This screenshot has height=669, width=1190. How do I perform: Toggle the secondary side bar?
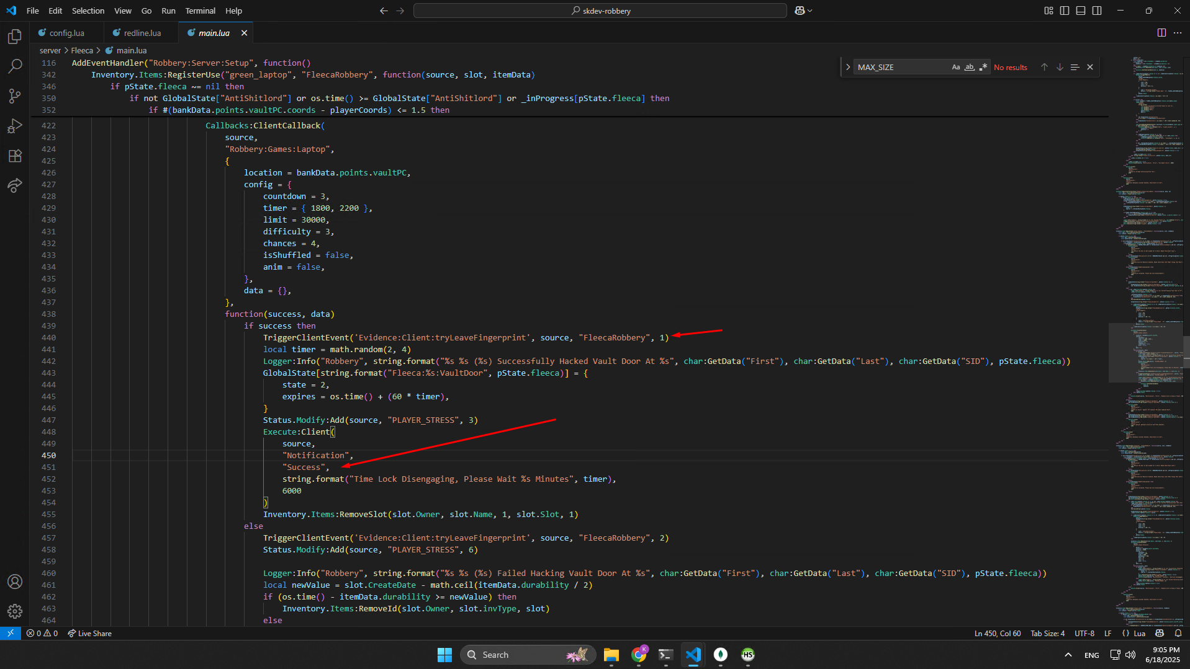pos(1097,11)
